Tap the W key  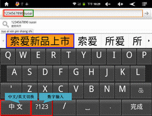[x=23, y=57]
